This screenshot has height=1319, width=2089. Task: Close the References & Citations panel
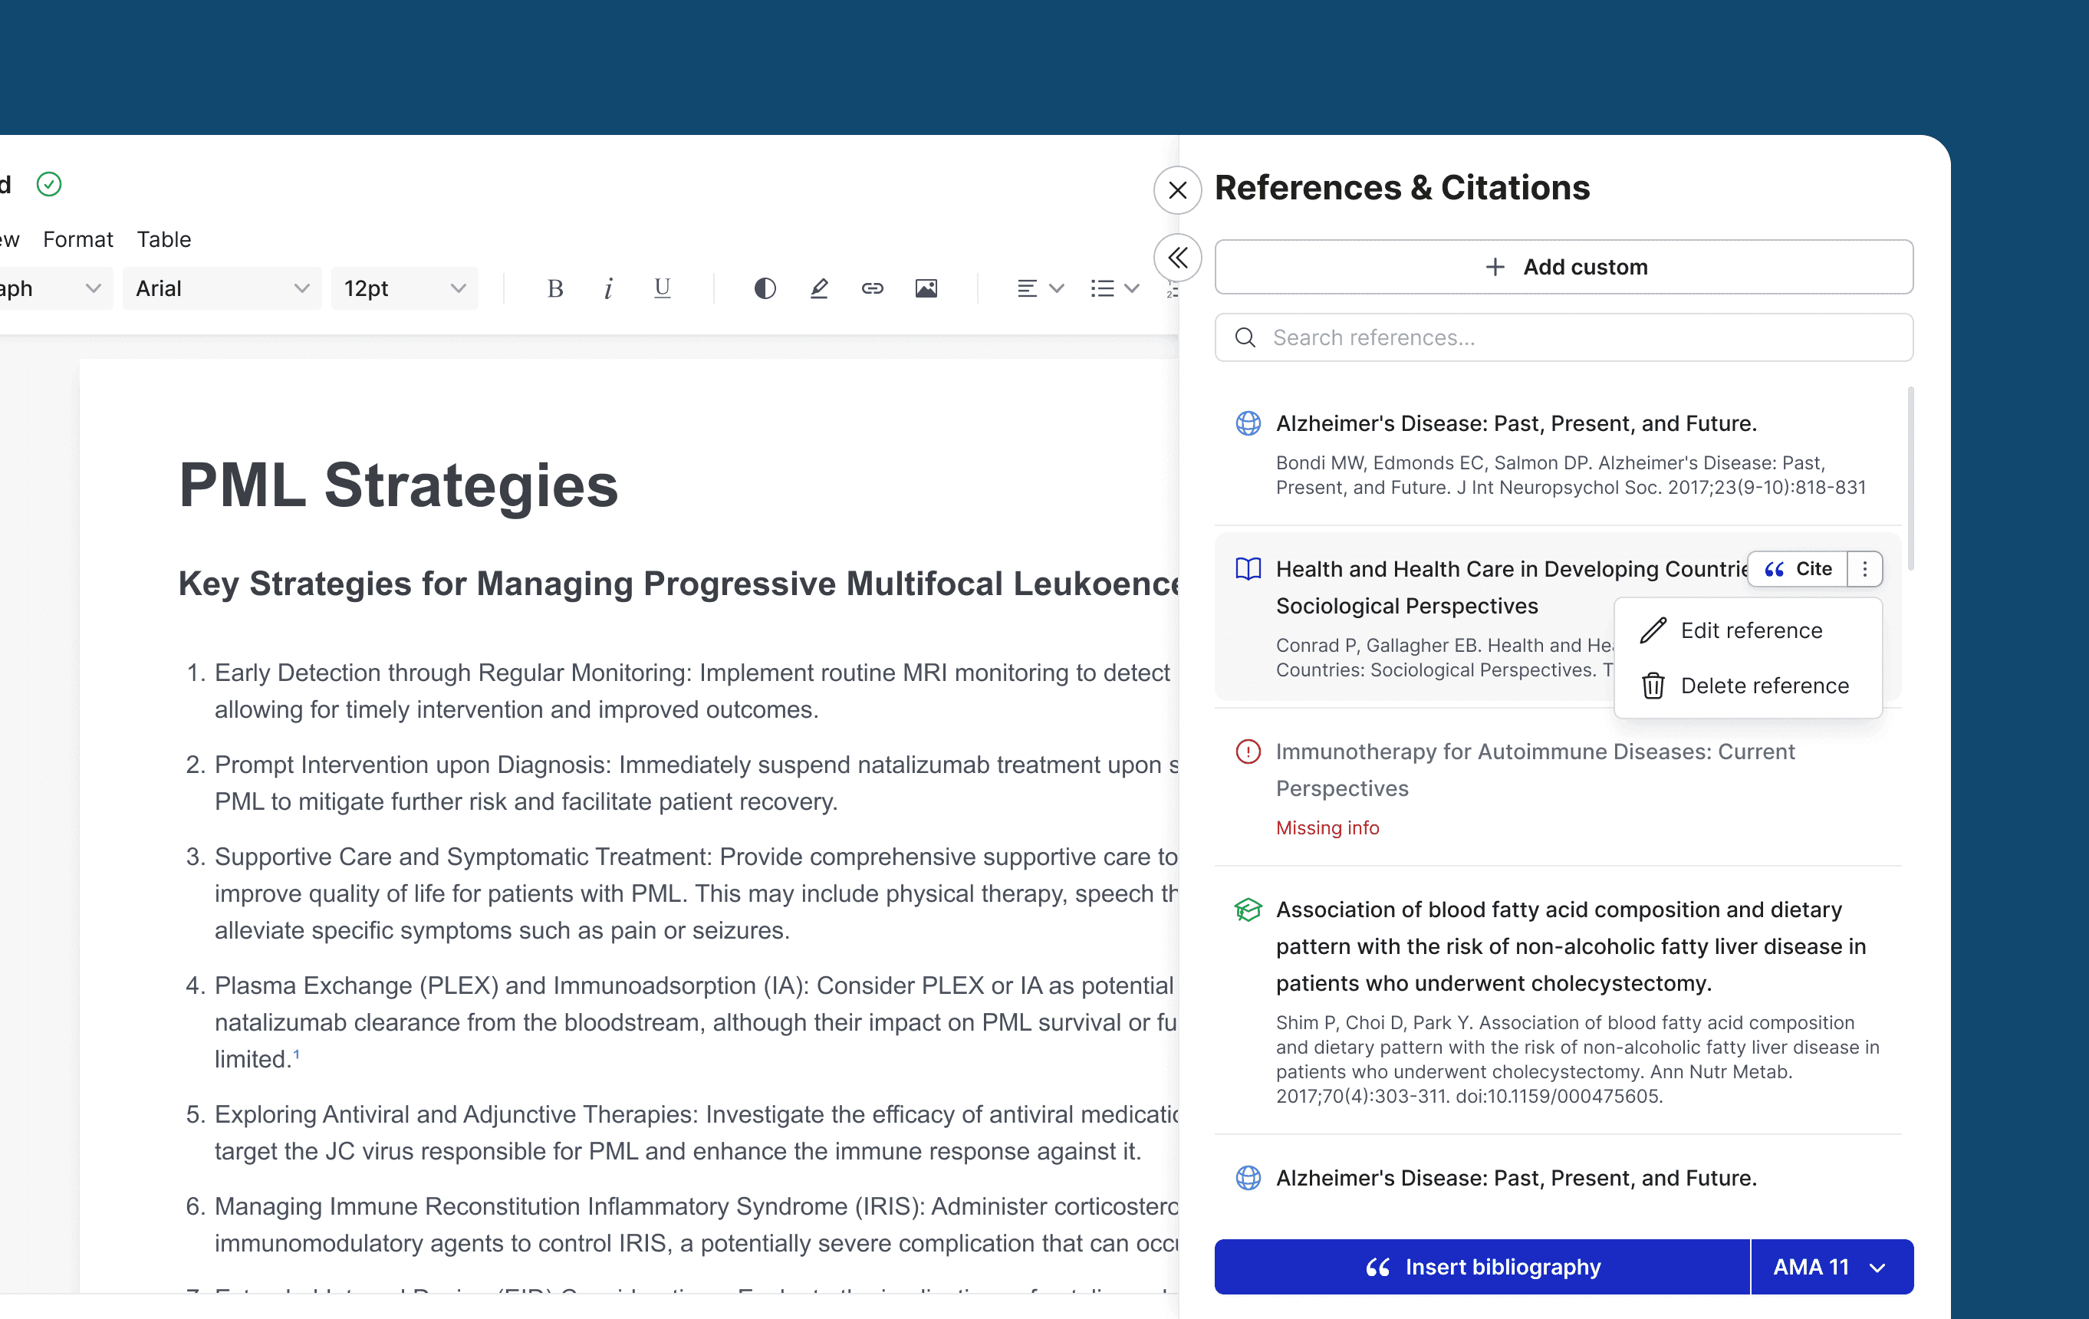tap(1177, 190)
